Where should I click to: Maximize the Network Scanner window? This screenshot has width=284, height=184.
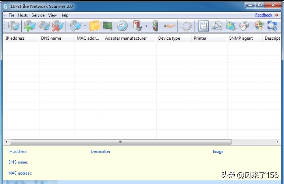260,5
